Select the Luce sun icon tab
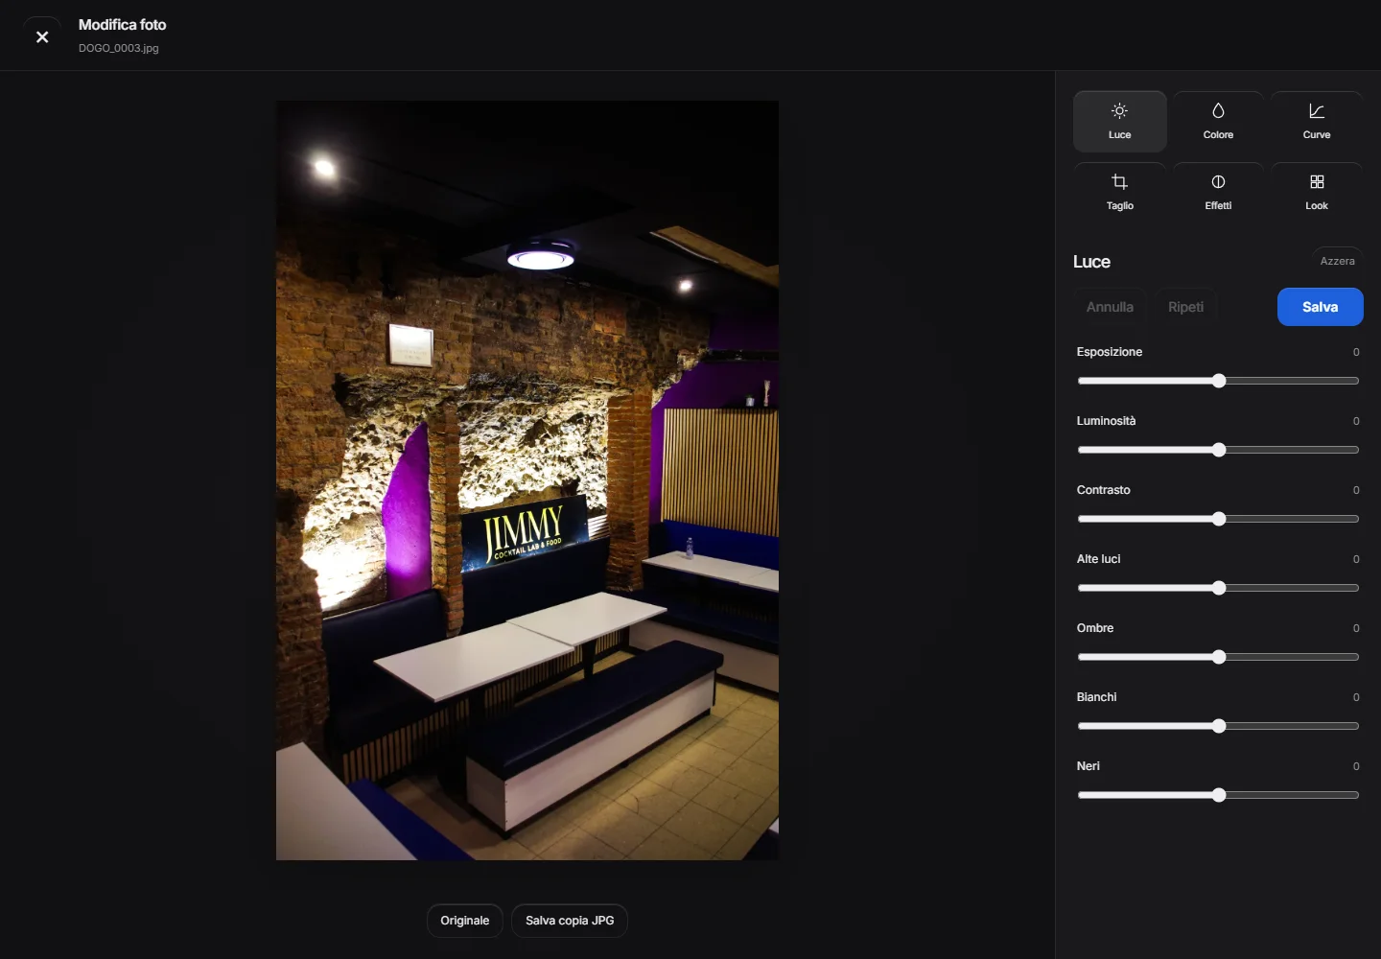Image resolution: width=1381 pixels, height=959 pixels. tap(1120, 122)
